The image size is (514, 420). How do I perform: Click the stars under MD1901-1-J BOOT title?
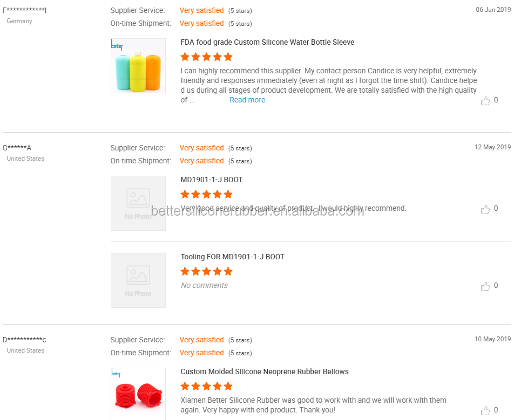point(206,194)
